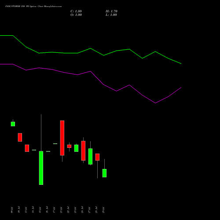Click the '09 Jul' date label
Screen dimensions: 220x220
pos(12,210)
